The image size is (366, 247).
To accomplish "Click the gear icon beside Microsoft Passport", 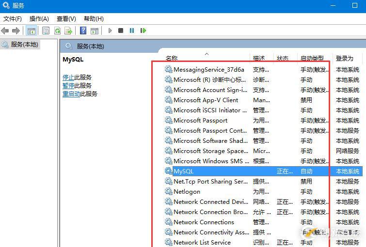I will [168, 120].
